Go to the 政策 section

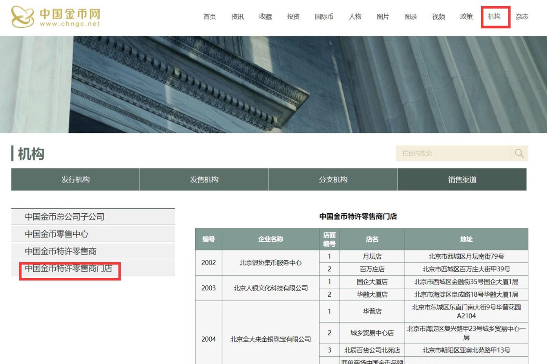click(466, 17)
